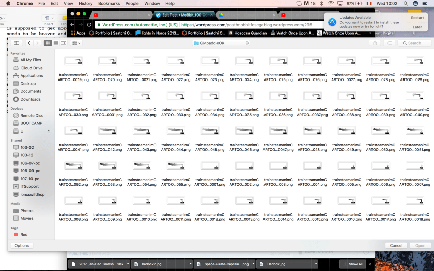The width and height of the screenshot is (434, 271).
Task: Open the item arrangement dropdown
Action: click(x=76, y=43)
